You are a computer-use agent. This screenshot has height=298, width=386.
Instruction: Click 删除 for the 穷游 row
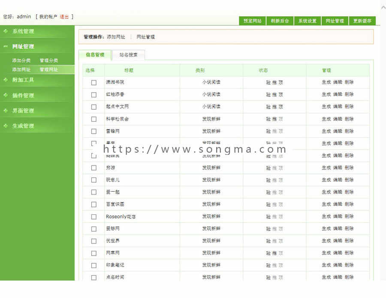(x=349, y=168)
